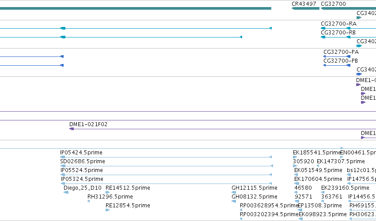The image size is (376, 221).
Task: Click the CR43497 gene arrow glyph
Action: point(305,8)
